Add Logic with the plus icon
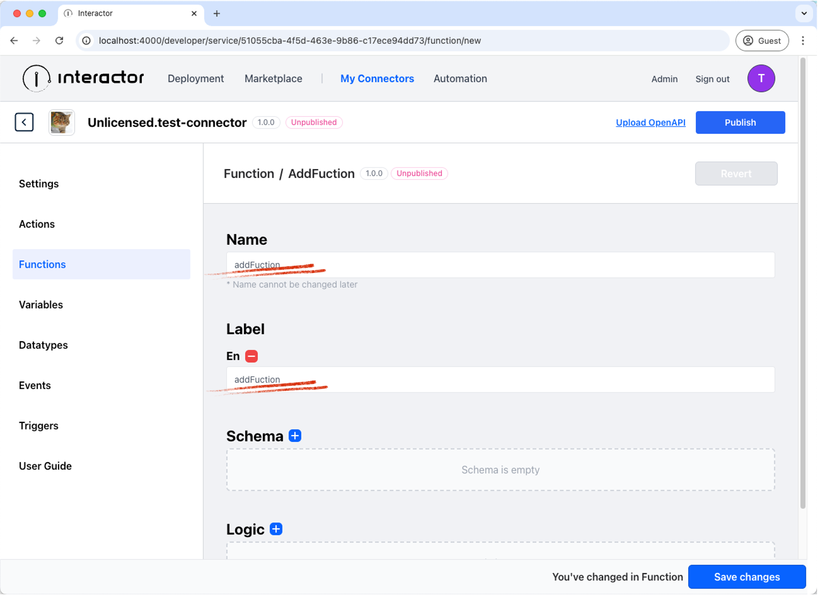The height and width of the screenshot is (595, 818). tap(276, 530)
